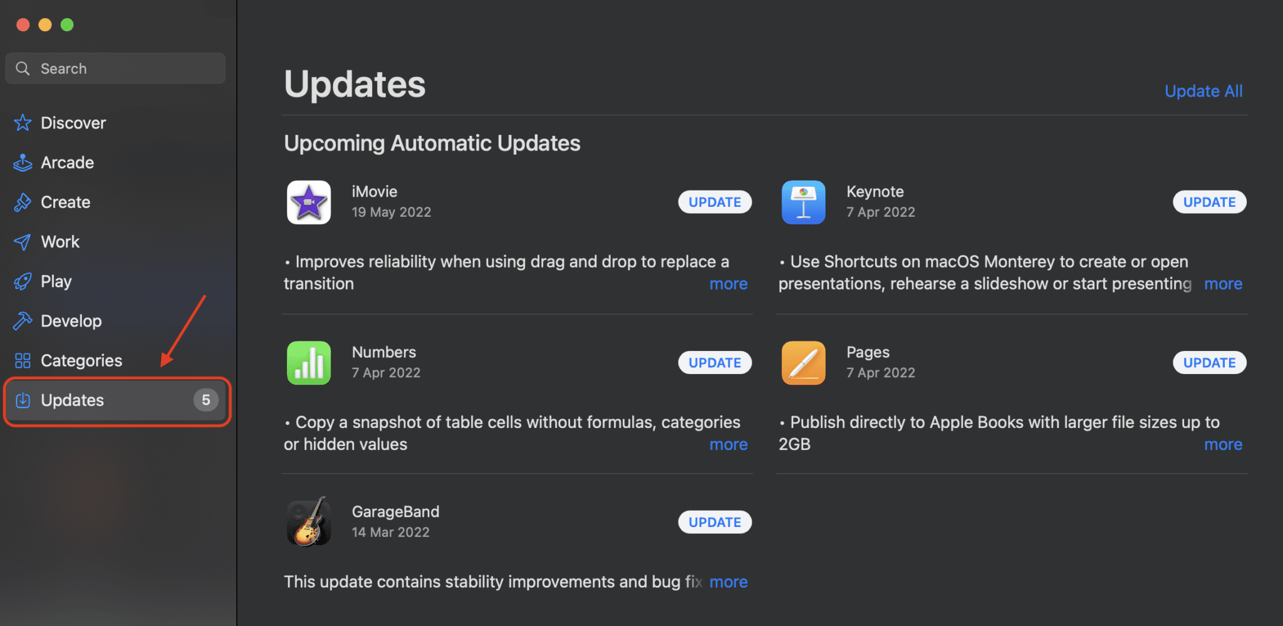Select the Discover star icon in sidebar

(x=23, y=123)
